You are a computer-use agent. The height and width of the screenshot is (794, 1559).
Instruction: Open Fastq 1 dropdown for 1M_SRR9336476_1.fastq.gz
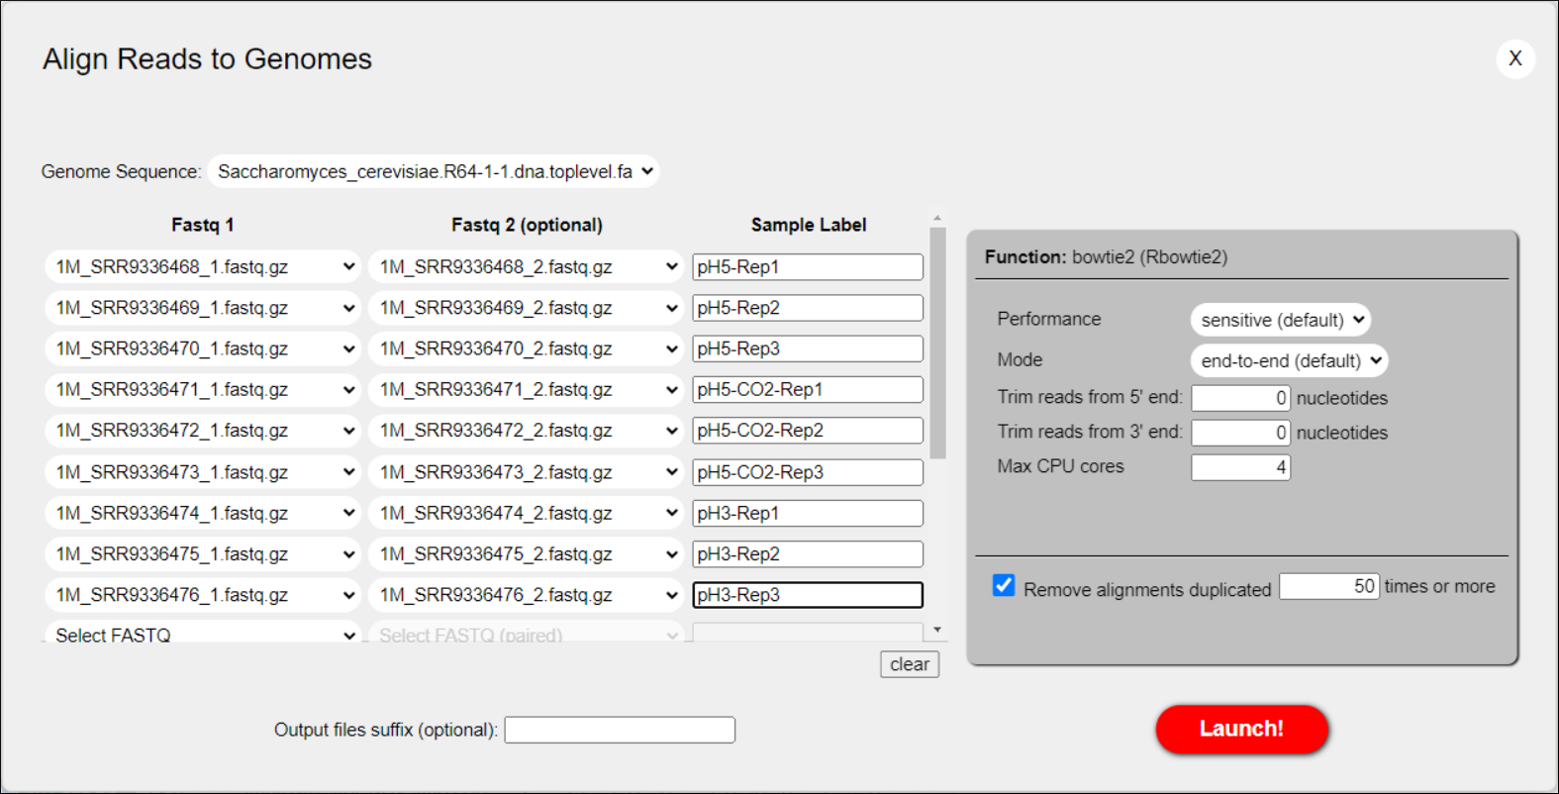pyautogui.click(x=202, y=595)
